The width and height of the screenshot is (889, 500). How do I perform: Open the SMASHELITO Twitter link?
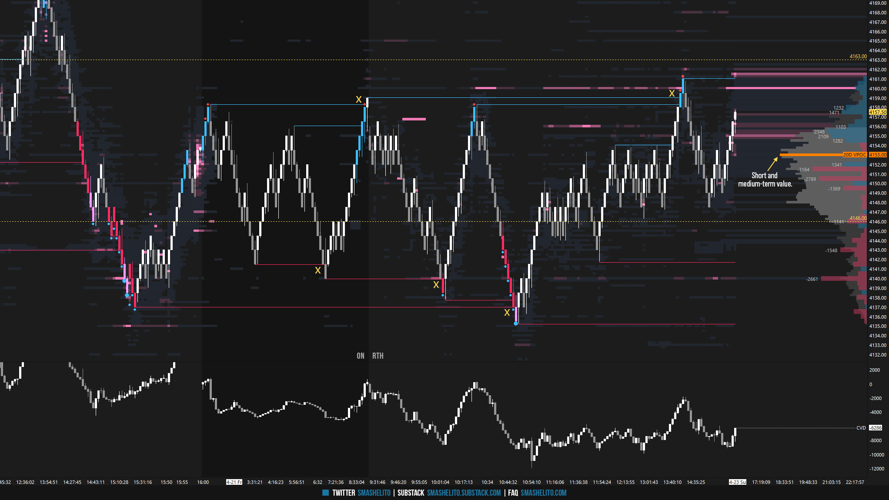(374, 493)
